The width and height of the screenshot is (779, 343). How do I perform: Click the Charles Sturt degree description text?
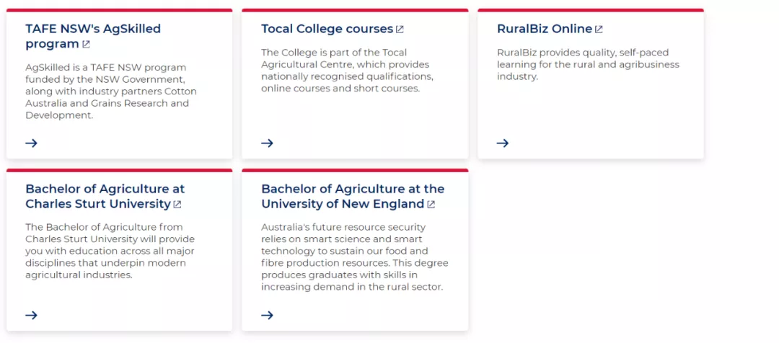pos(110,251)
